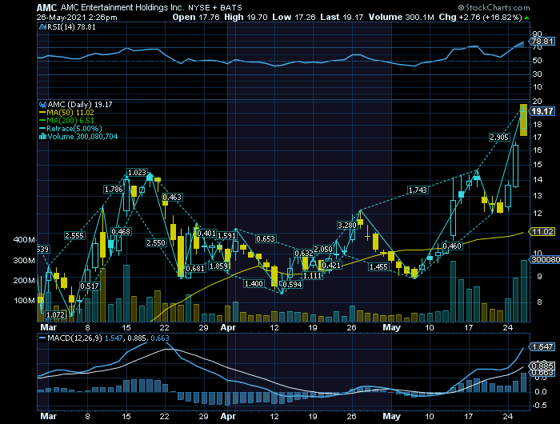
Task: Click the NYSE + BATS exchange label
Action: [215, 7]
